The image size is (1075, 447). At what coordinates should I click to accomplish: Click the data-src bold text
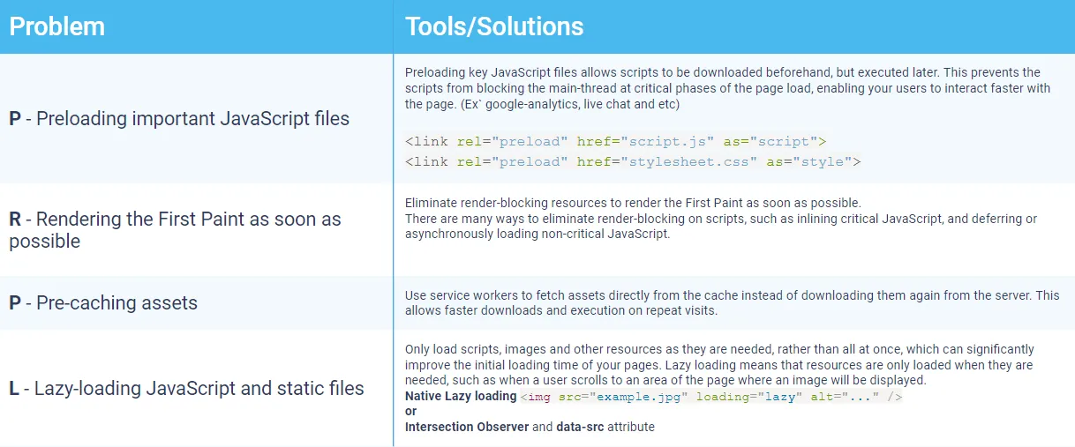(x=583, y=427)
